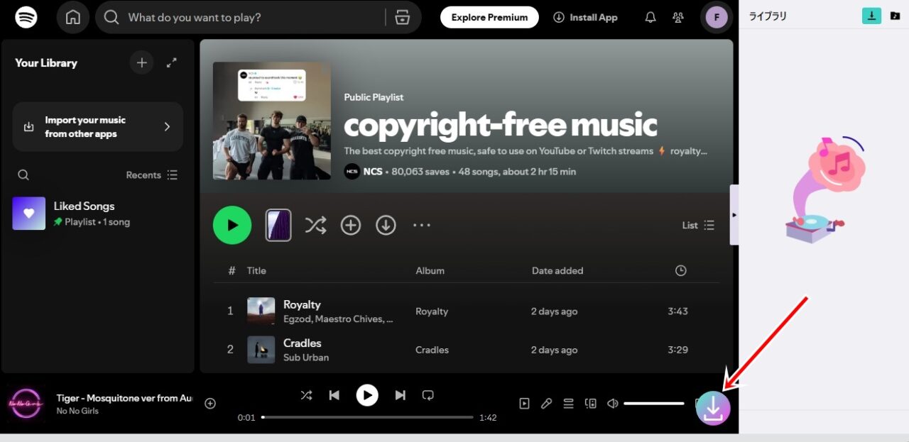Toggle the repeat button in player
The image size is (909, 442).
point(428,395)
